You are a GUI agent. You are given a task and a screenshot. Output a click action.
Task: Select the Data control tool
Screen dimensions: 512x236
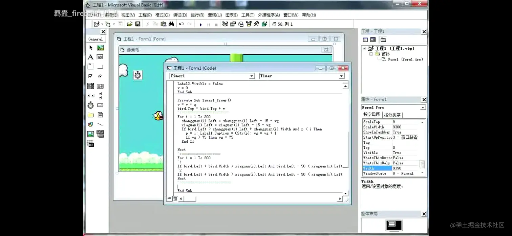100,134
